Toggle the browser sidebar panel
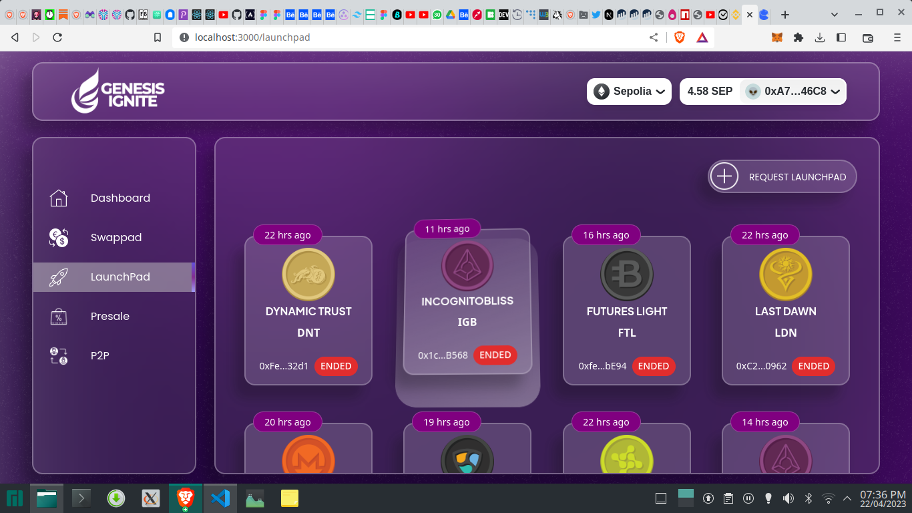This screenshot has width=912, height=513. 841,37
